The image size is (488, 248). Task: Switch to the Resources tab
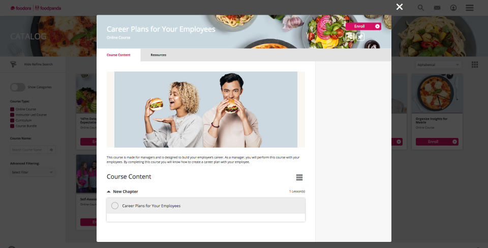click(x=159, y=55)
